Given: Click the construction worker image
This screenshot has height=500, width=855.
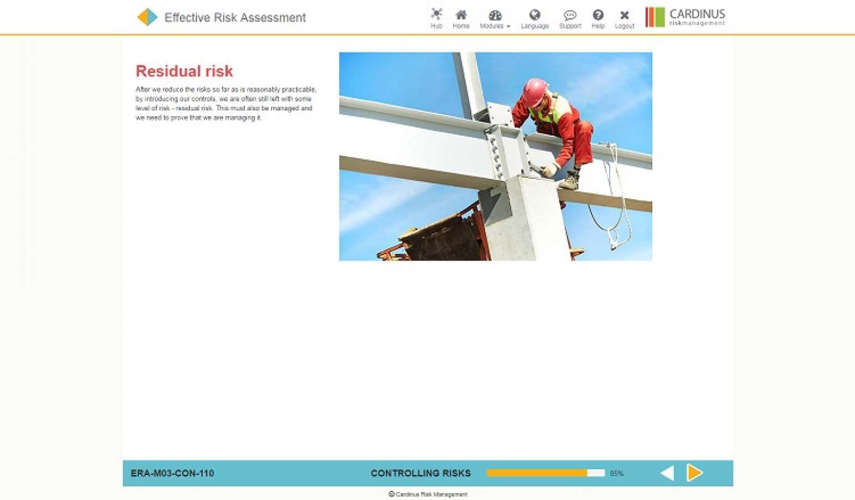Looking at the screenshot, I should [496, 156].
